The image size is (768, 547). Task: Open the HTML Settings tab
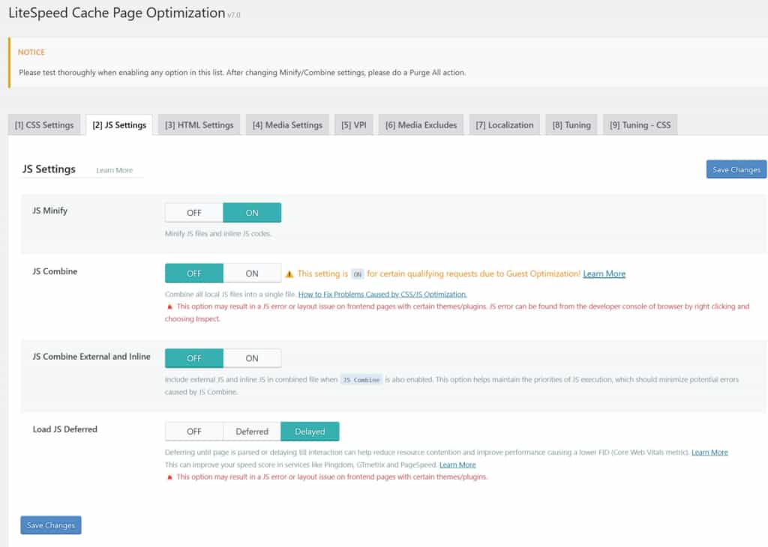[x=198, y=124]
